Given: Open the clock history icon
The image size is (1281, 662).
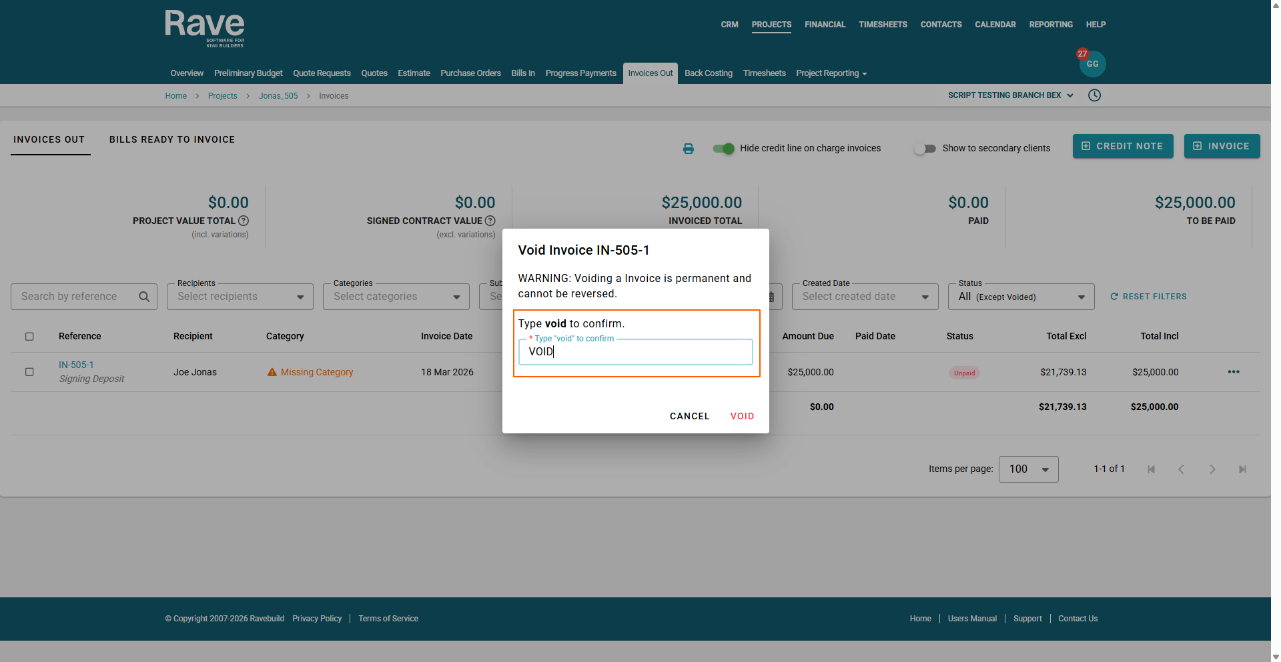Looking at the screenshot, I should tap(1094, 95).
